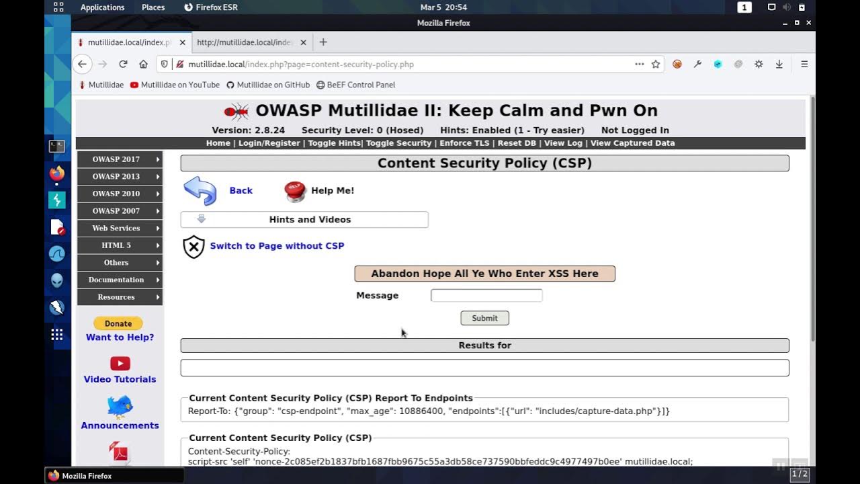Click Login/Register link
860x484 pixels.
coord(269,143)
